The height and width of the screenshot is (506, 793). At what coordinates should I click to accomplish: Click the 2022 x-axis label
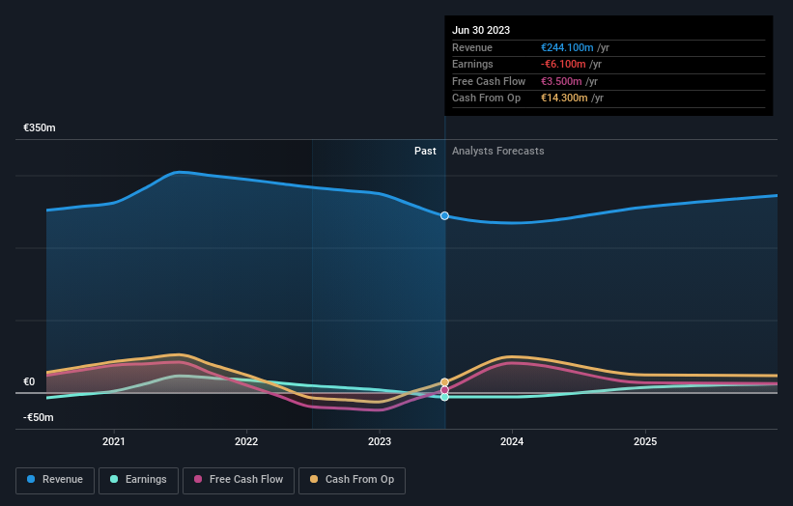(246, 442)
